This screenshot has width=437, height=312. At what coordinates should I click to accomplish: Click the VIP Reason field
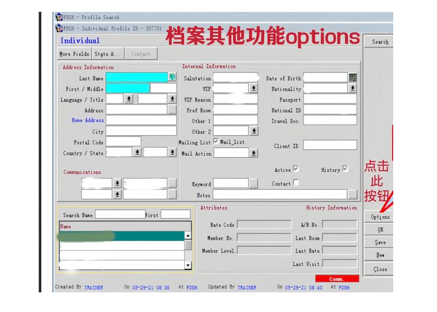235,99
